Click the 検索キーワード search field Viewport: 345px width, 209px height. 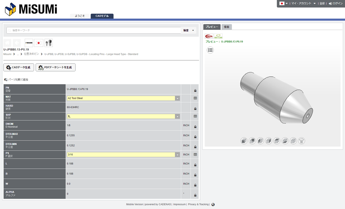click(93, 31)
